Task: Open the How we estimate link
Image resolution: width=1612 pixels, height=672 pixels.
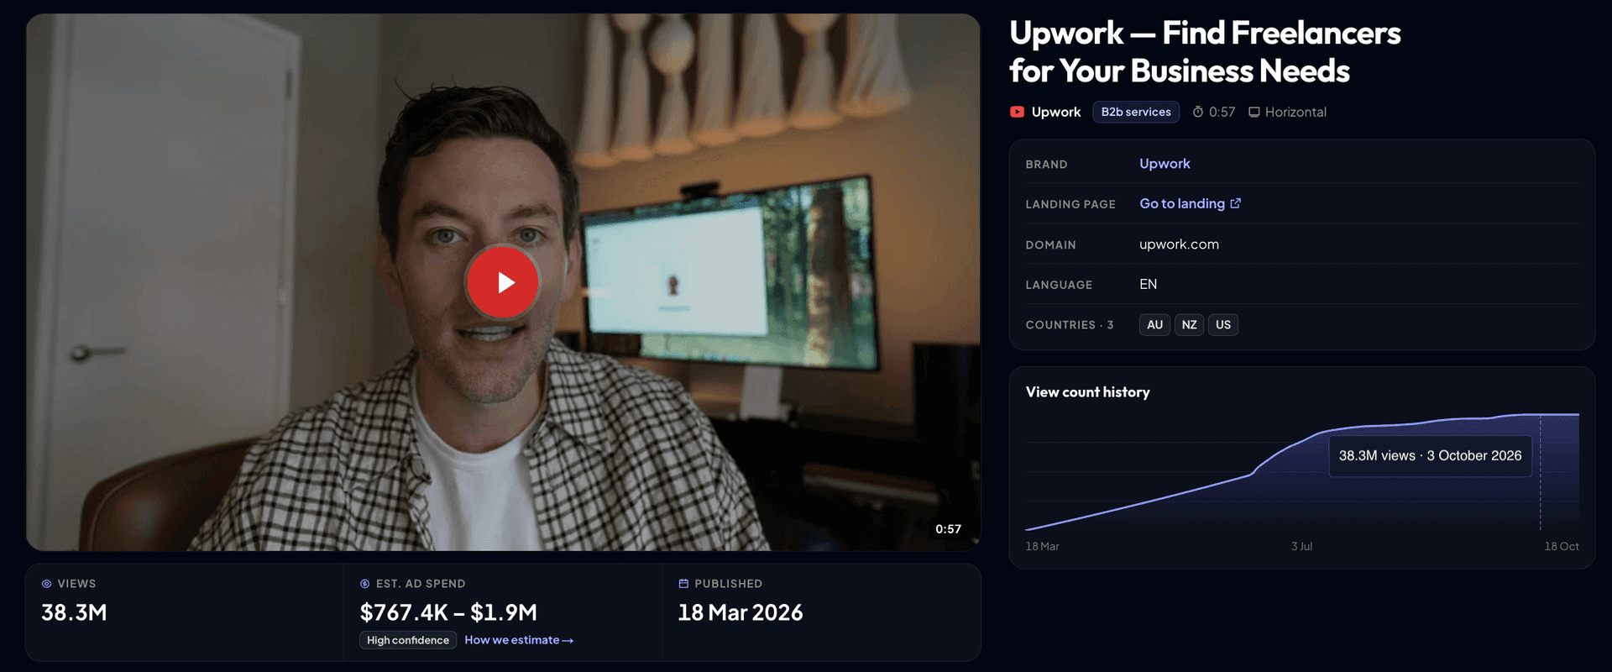Action: [x=519, y=640]
